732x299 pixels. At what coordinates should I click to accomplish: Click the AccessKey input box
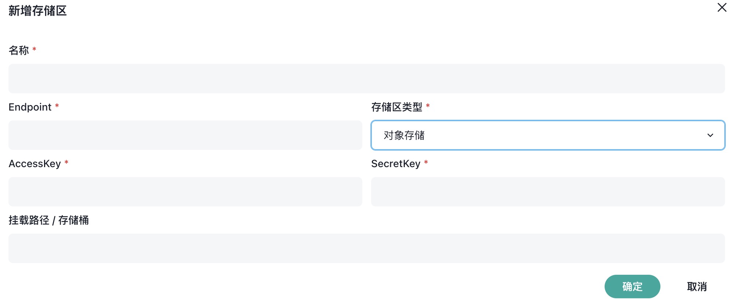coord(185,192)
